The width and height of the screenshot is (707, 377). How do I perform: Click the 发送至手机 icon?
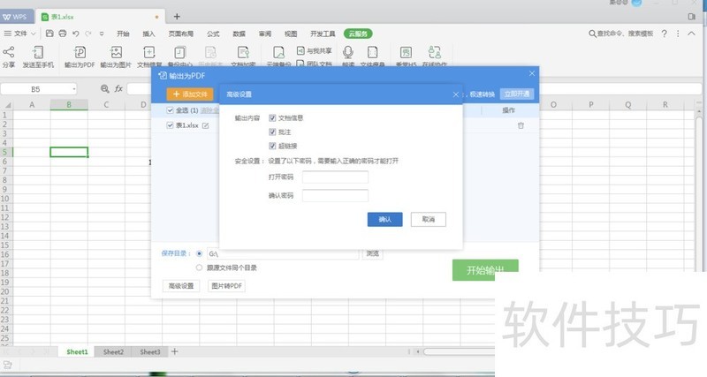click(x=38, y=55)
